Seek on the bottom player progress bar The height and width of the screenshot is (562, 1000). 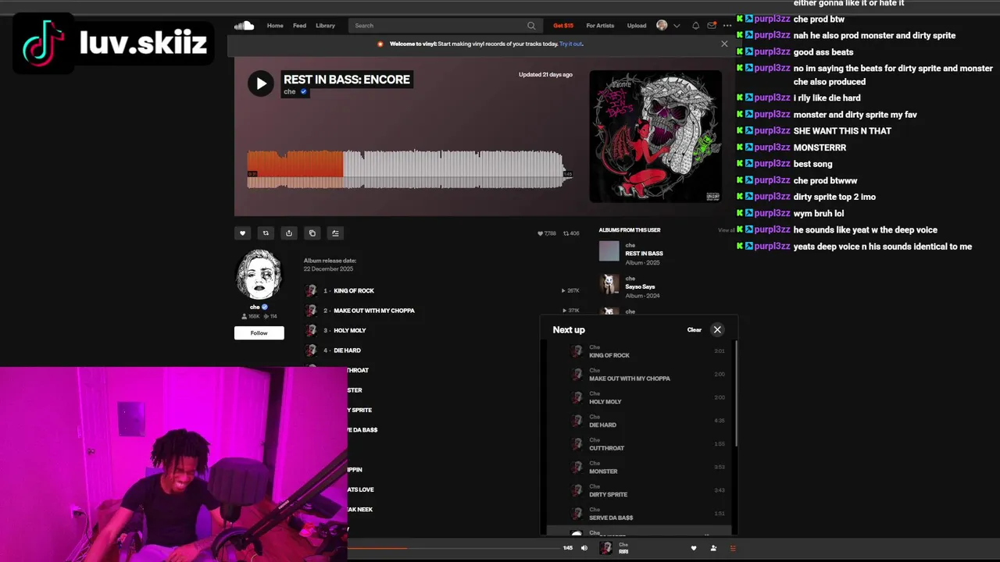point(453,548)
